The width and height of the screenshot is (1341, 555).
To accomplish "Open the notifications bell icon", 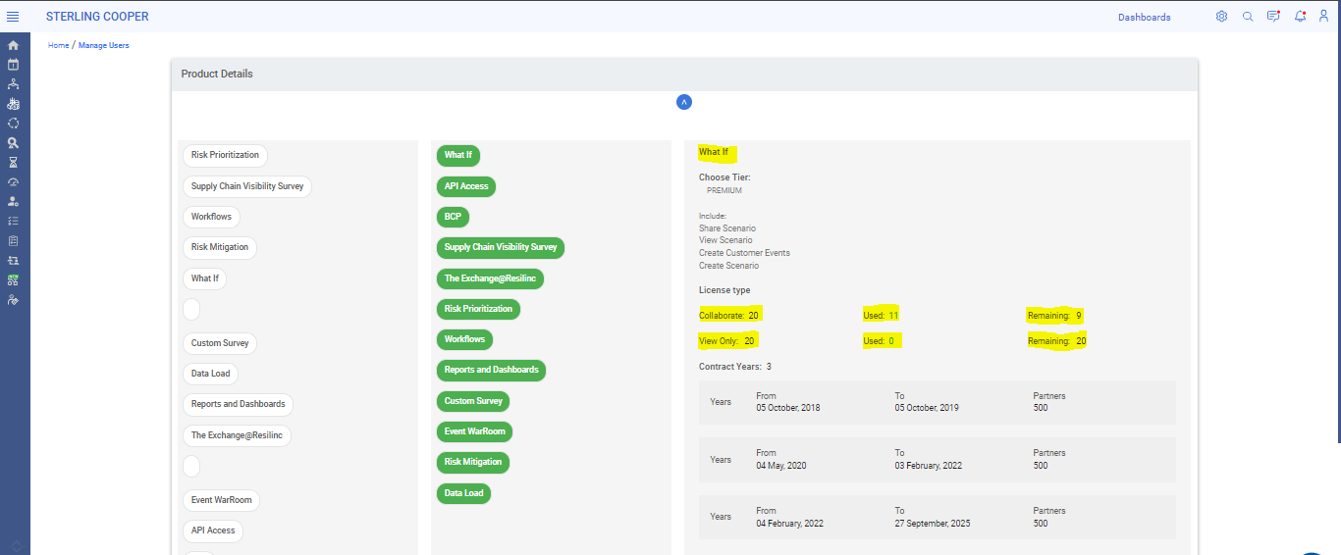I will click(1300, 17).
